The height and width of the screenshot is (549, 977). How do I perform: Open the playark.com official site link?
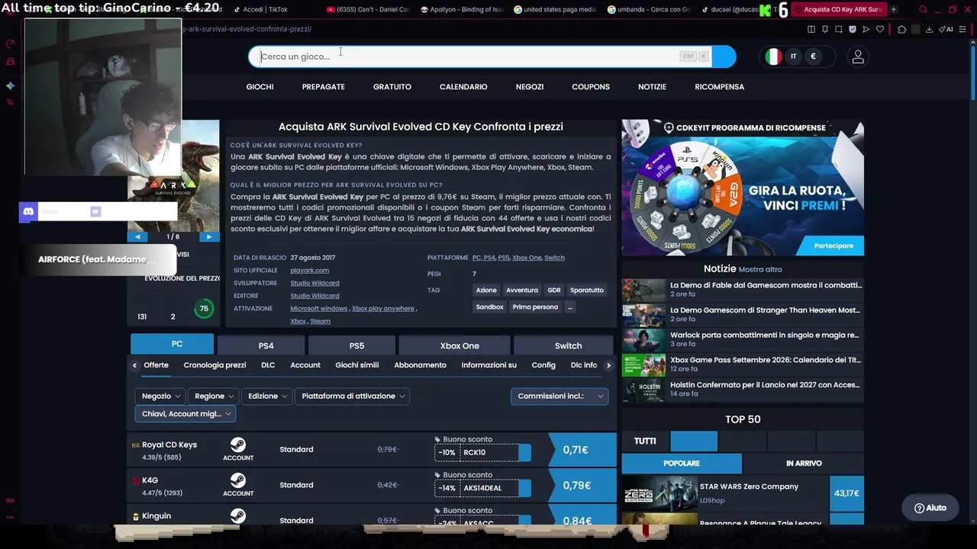[309, 270]
